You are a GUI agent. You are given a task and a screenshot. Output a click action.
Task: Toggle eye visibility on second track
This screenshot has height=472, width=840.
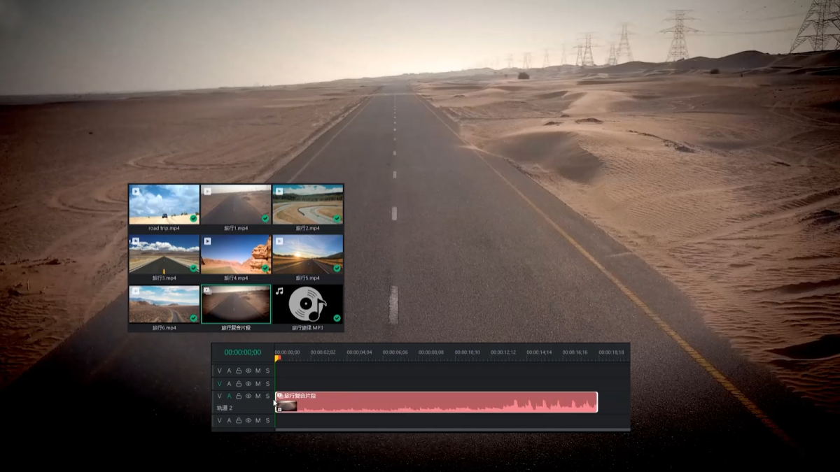pos(248,384)
